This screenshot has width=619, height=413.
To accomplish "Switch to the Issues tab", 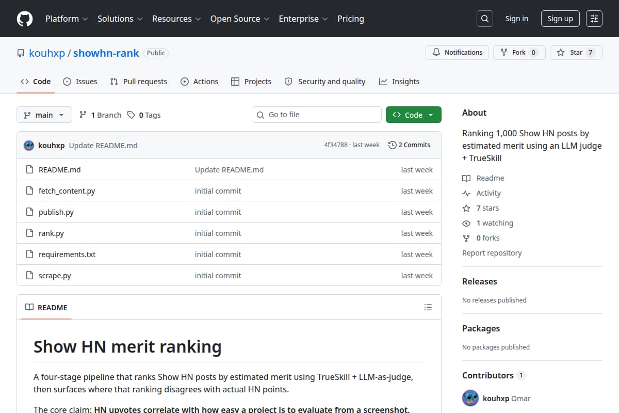I will click(x=80, y=82).
